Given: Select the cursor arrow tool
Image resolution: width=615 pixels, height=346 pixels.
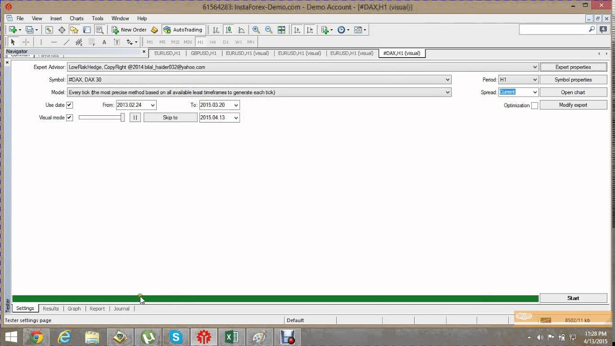Looking at the screenshot, I should 13,42.
